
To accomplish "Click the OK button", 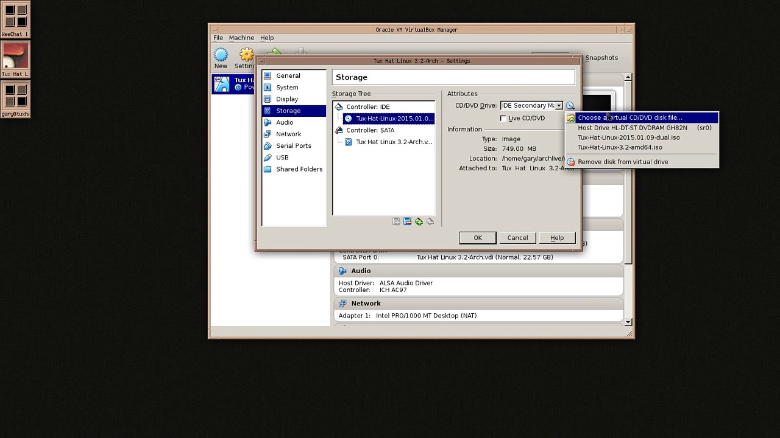I will [478, 238].
